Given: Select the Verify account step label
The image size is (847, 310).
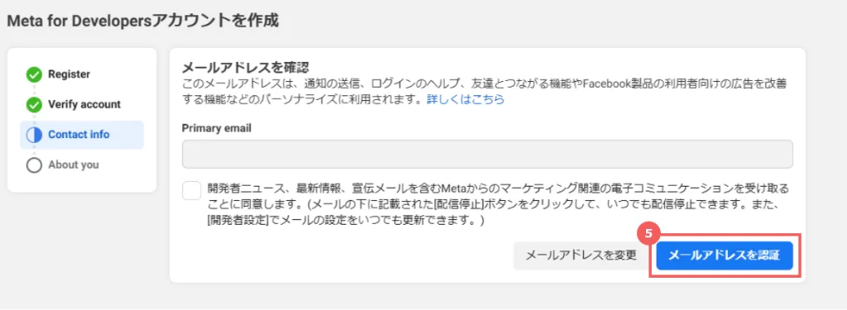Looking at the screenshot, I should pos(84,104).
